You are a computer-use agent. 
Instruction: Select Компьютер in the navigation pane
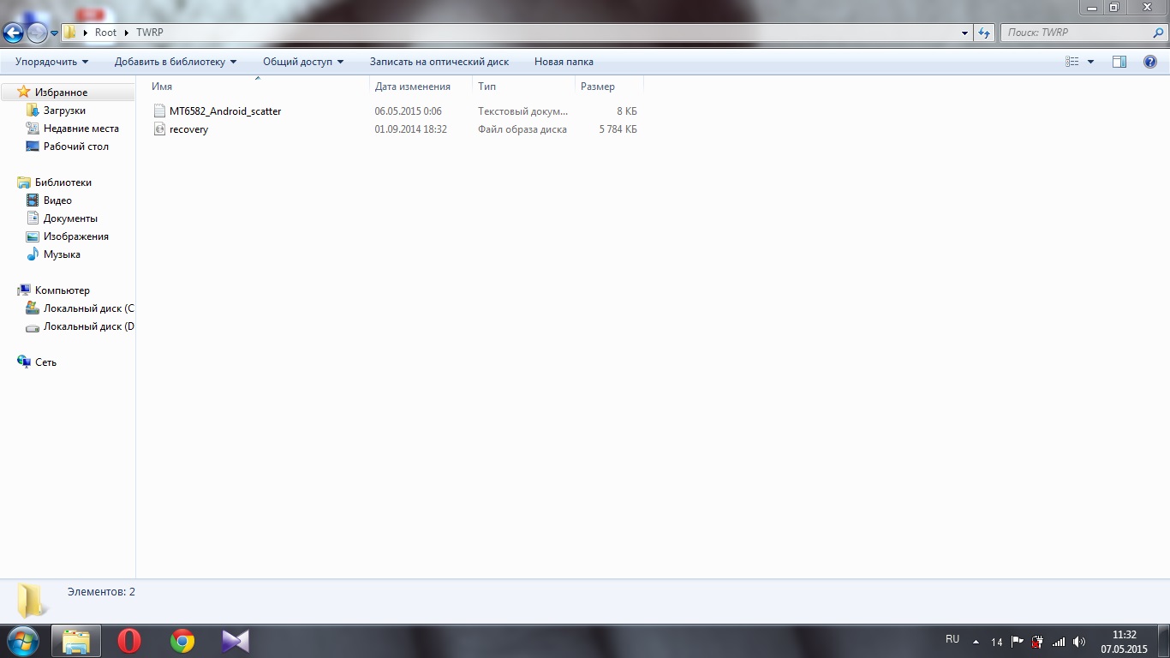point(63,290)
